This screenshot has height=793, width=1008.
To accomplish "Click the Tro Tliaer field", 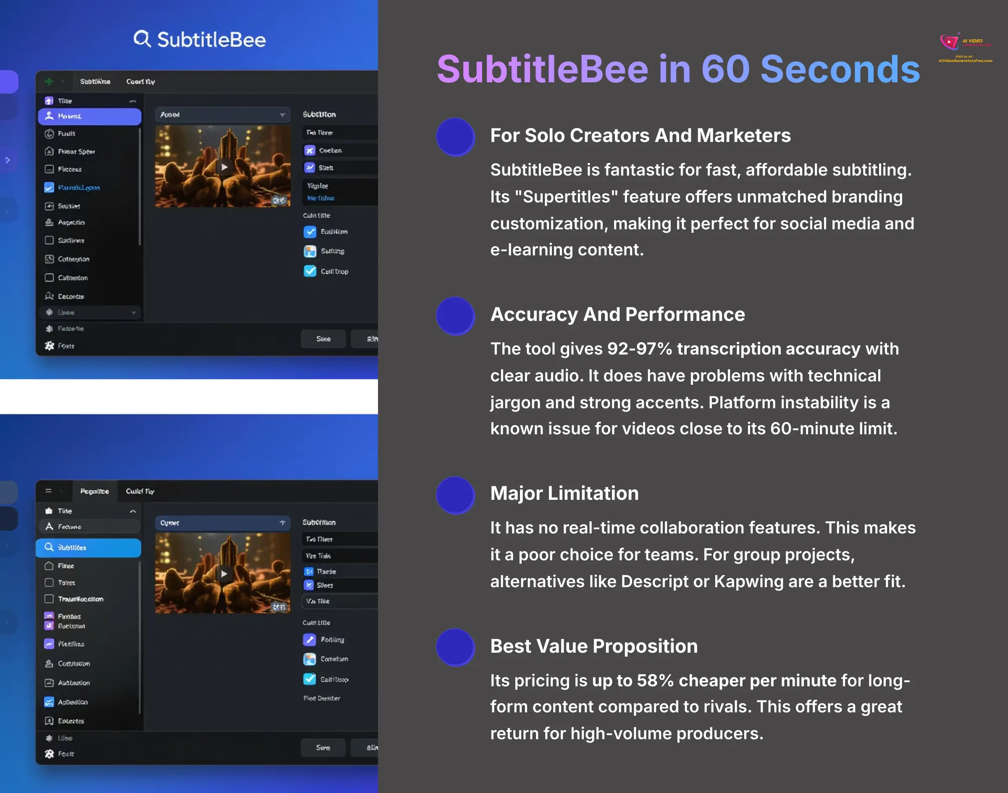I will pyautogui.click(x=340, y=539).
